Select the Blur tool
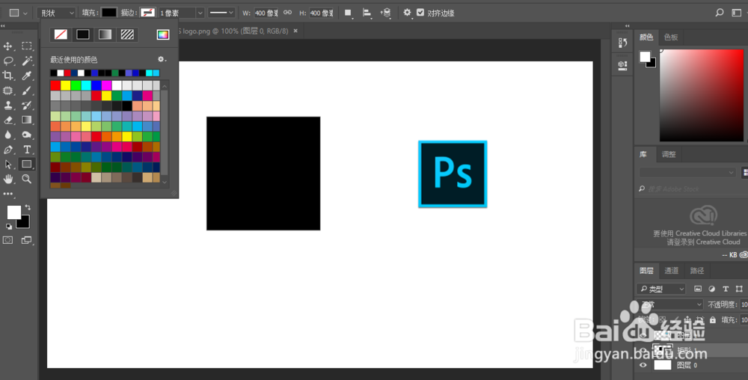 tap(8, 135)
